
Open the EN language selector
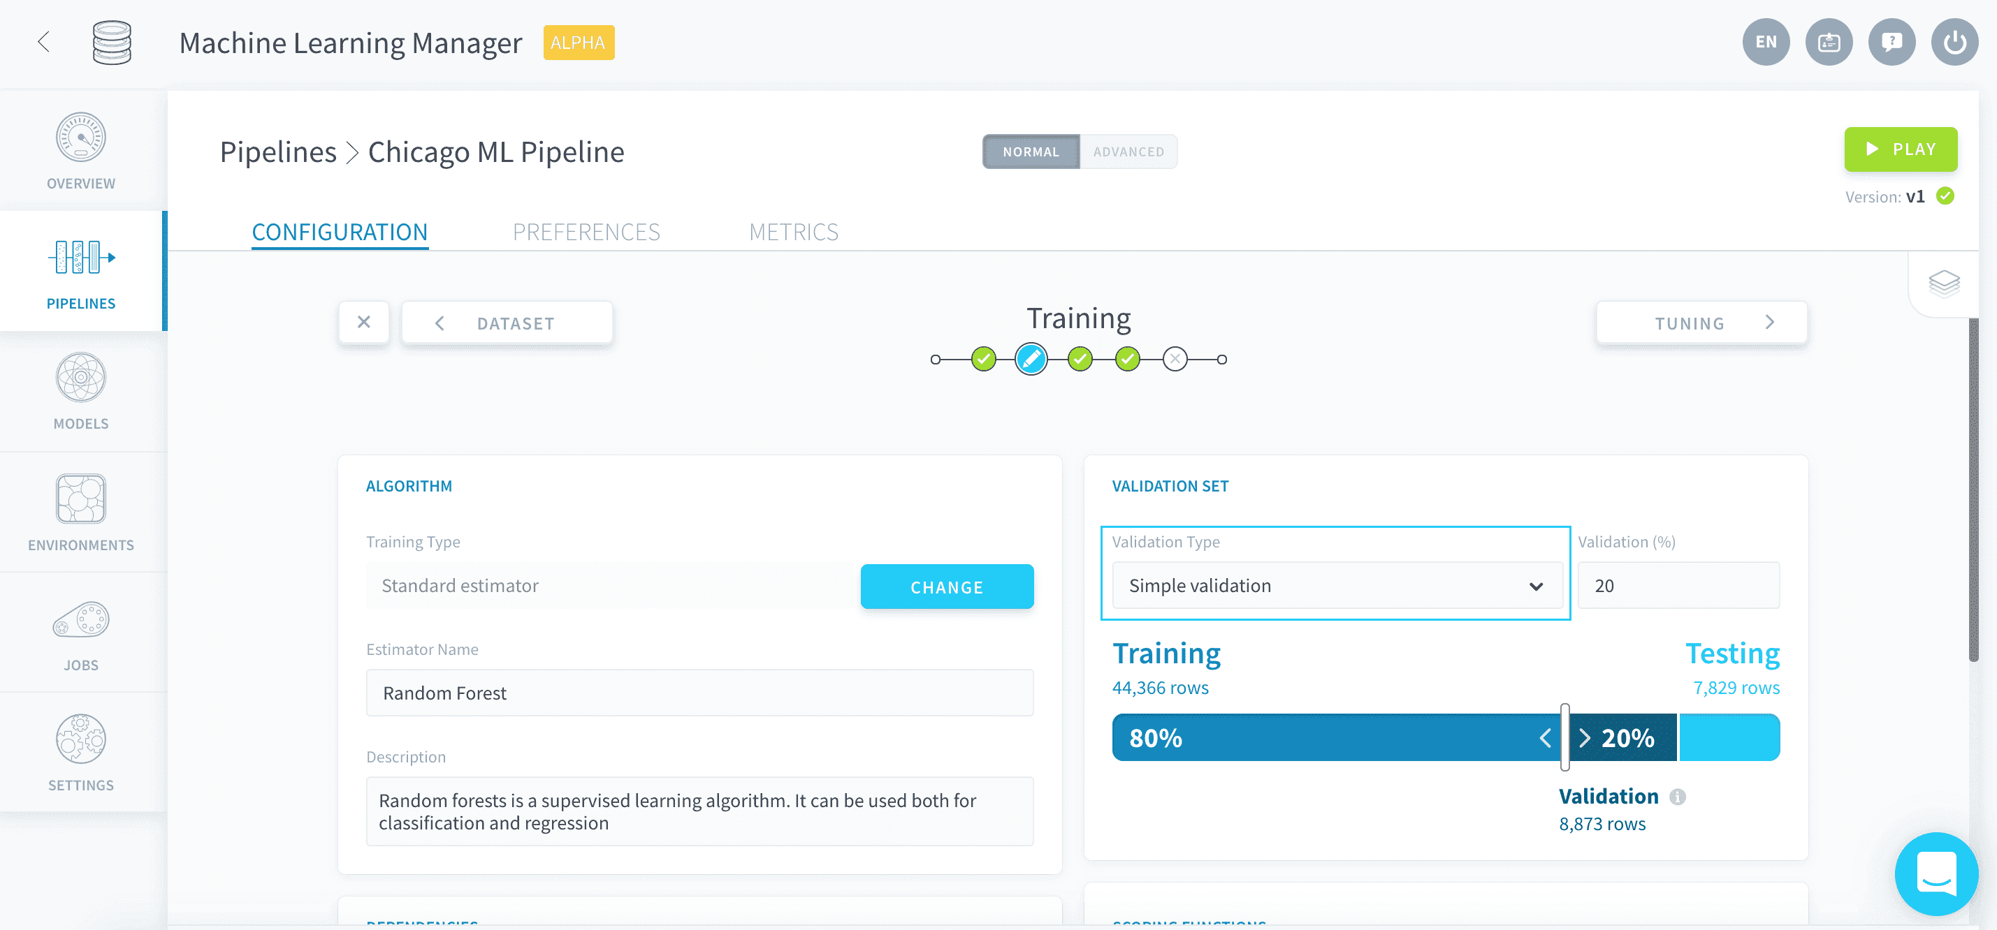pos(1765,42)
